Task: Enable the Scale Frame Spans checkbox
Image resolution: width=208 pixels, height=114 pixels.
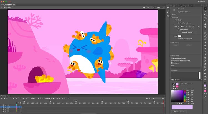Action: [x=179, y=23]
